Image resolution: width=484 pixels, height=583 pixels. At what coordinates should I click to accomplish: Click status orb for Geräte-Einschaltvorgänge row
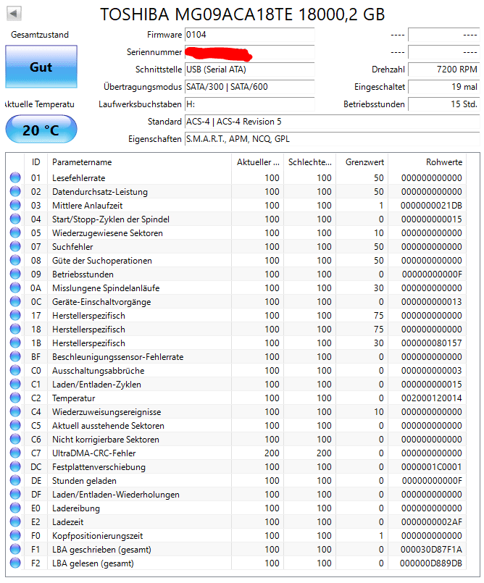[15, 301]
